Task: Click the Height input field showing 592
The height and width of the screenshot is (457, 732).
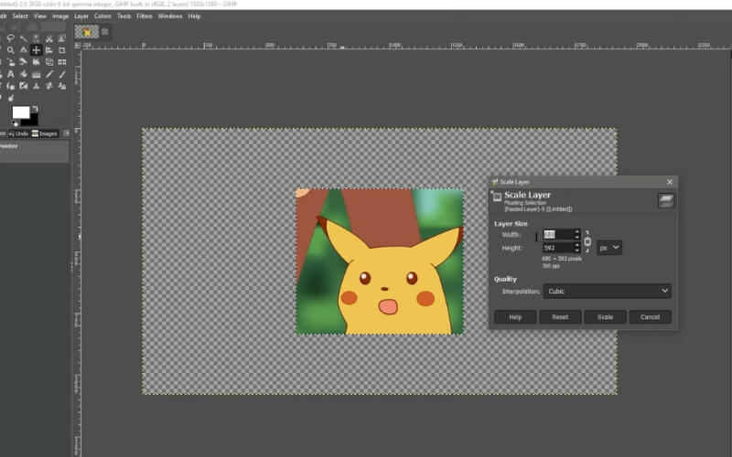Action: click(x=558, y=248)
